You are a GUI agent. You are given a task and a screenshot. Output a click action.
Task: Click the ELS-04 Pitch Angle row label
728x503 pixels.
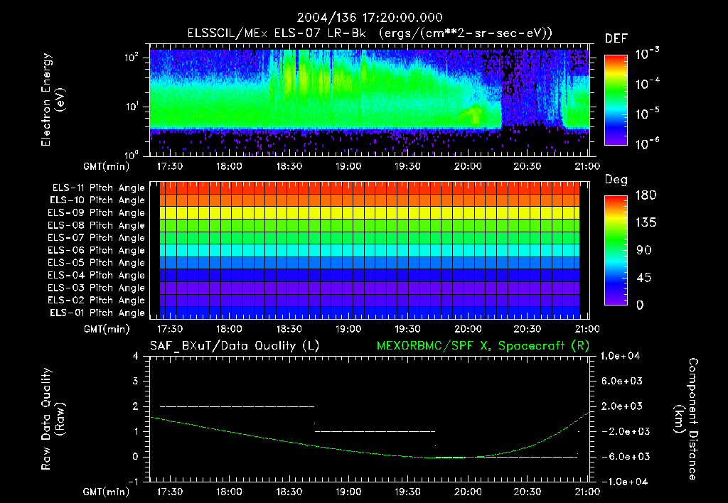(97, 275)
